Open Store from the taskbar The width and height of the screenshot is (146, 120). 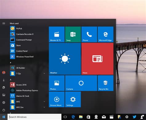click(x=88, y=117)
